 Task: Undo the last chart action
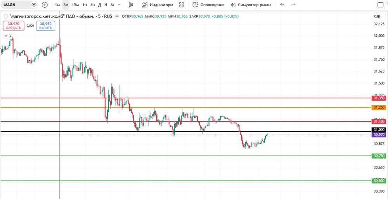282,5
